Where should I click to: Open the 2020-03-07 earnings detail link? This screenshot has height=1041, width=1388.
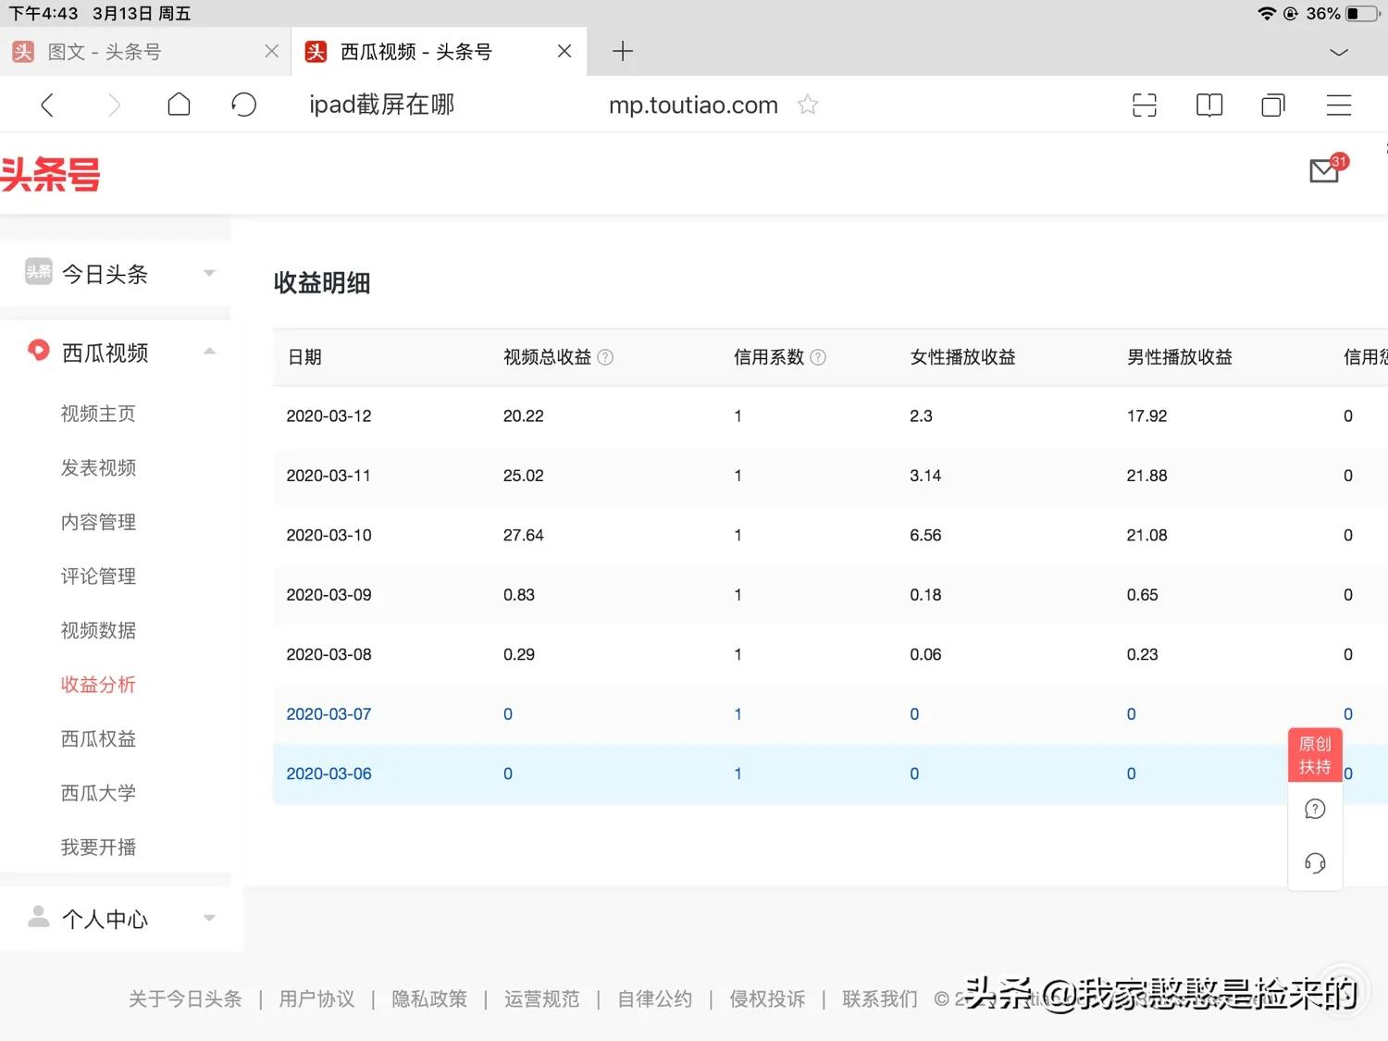pyautogui.click(x=328, y=713)
